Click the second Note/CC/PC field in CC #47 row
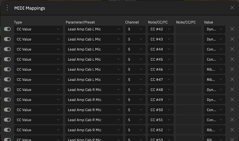This screenshot has width=239, height=141. [x=189, y=79]
